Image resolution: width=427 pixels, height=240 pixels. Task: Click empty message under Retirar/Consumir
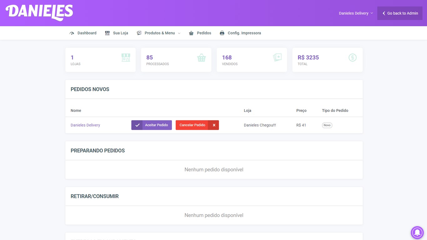coord(214,215)
